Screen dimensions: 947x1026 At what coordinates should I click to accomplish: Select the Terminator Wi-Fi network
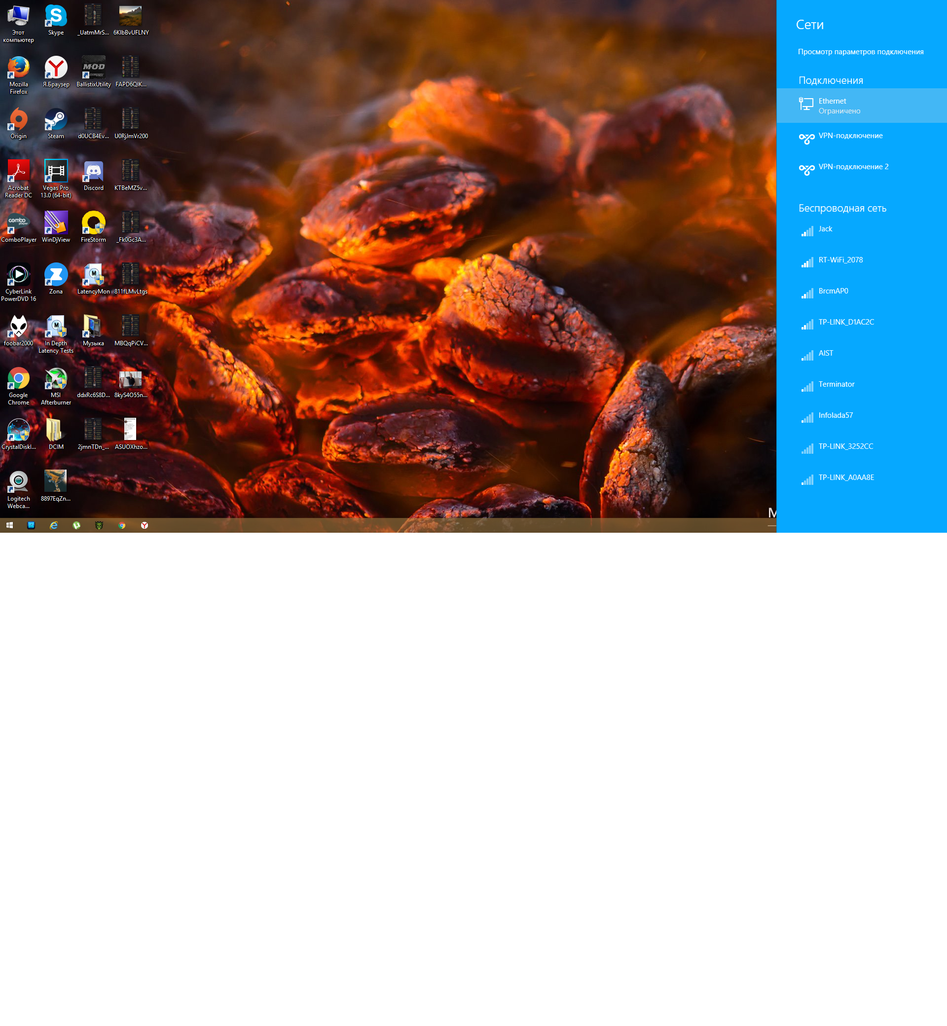(837, 384)
